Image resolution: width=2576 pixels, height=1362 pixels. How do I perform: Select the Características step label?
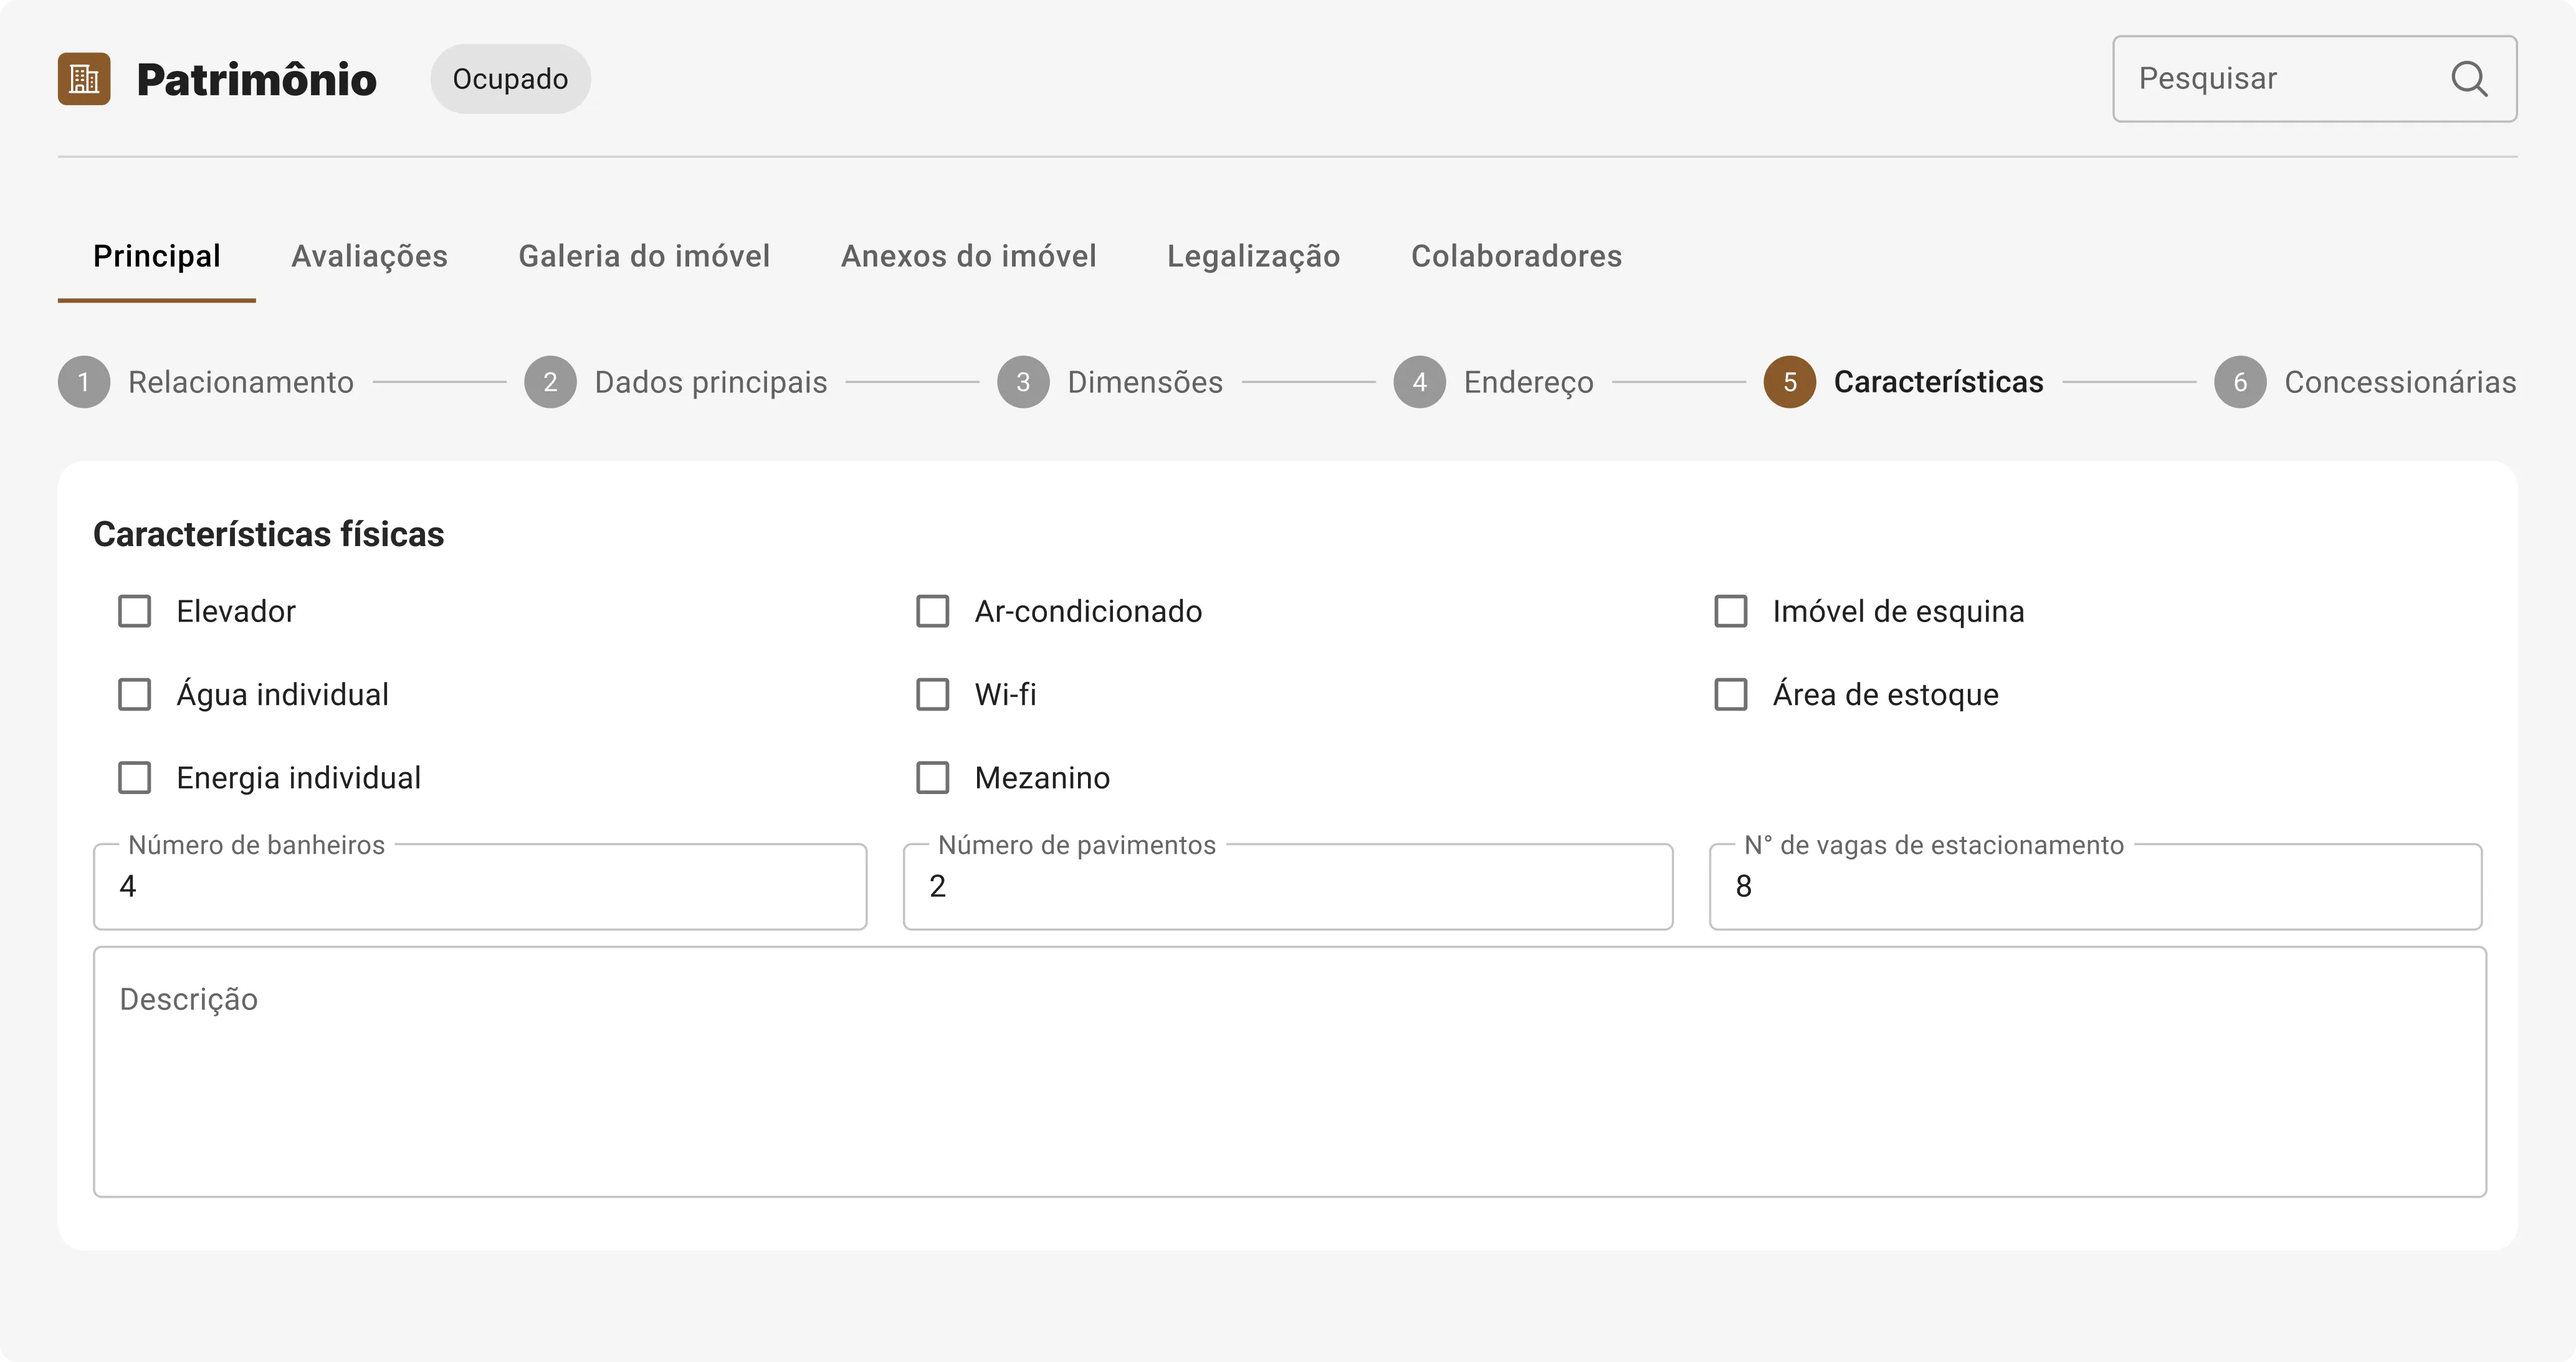click(x=1939, y=382)
